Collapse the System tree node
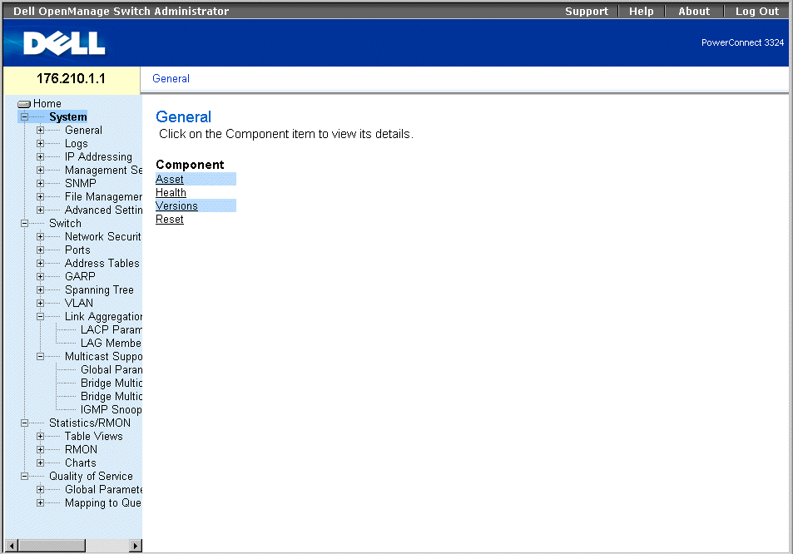This screenshot has width=793, height=554. click(x=24, y=116)
